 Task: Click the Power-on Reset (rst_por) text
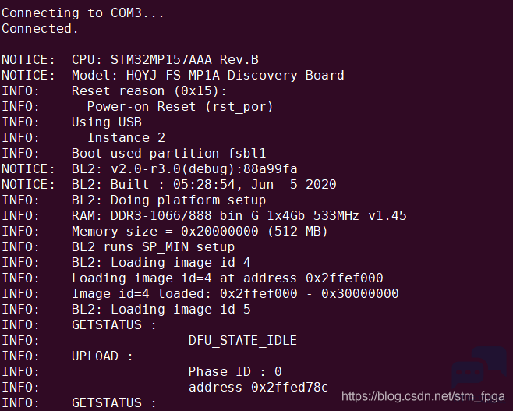tap(180, 107)
